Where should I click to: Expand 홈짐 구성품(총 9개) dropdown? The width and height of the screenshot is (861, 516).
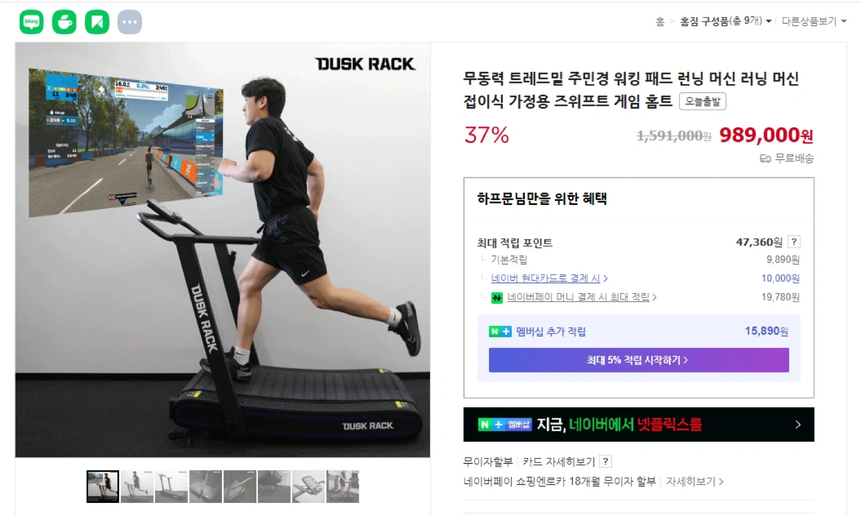726,21
